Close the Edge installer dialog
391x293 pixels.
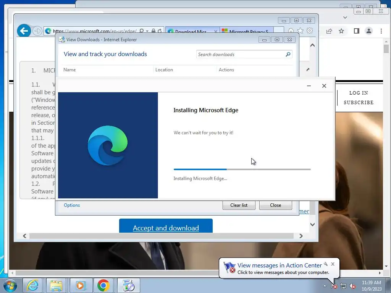click(324, 86)
